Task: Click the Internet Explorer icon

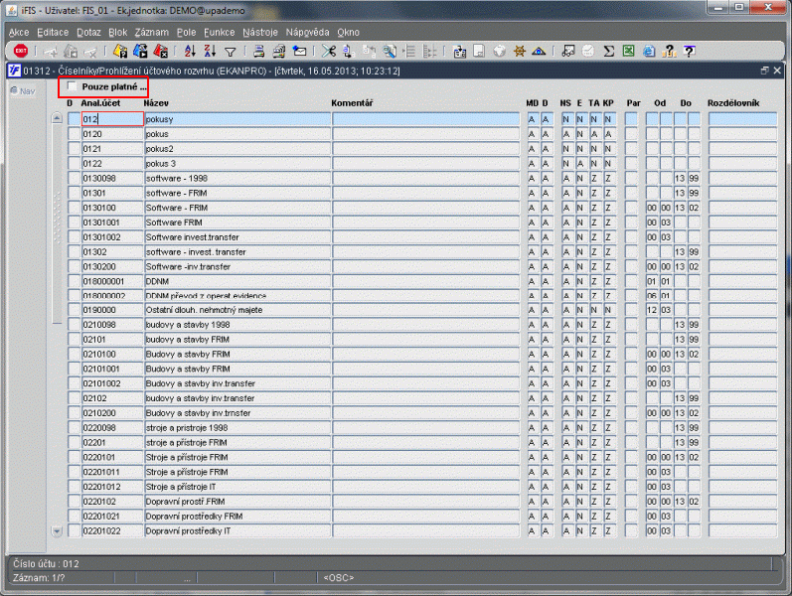Action: pyautogui.click(x=649, y=51)
